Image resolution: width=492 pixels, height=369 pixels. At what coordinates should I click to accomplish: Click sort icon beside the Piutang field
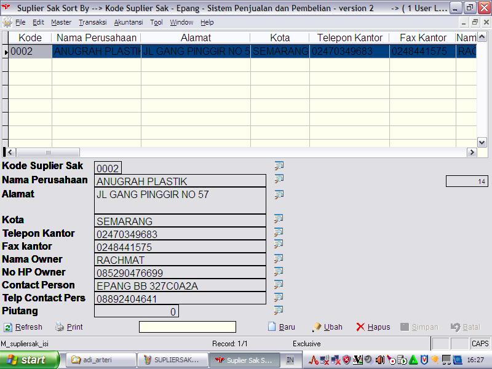[279, 310]
